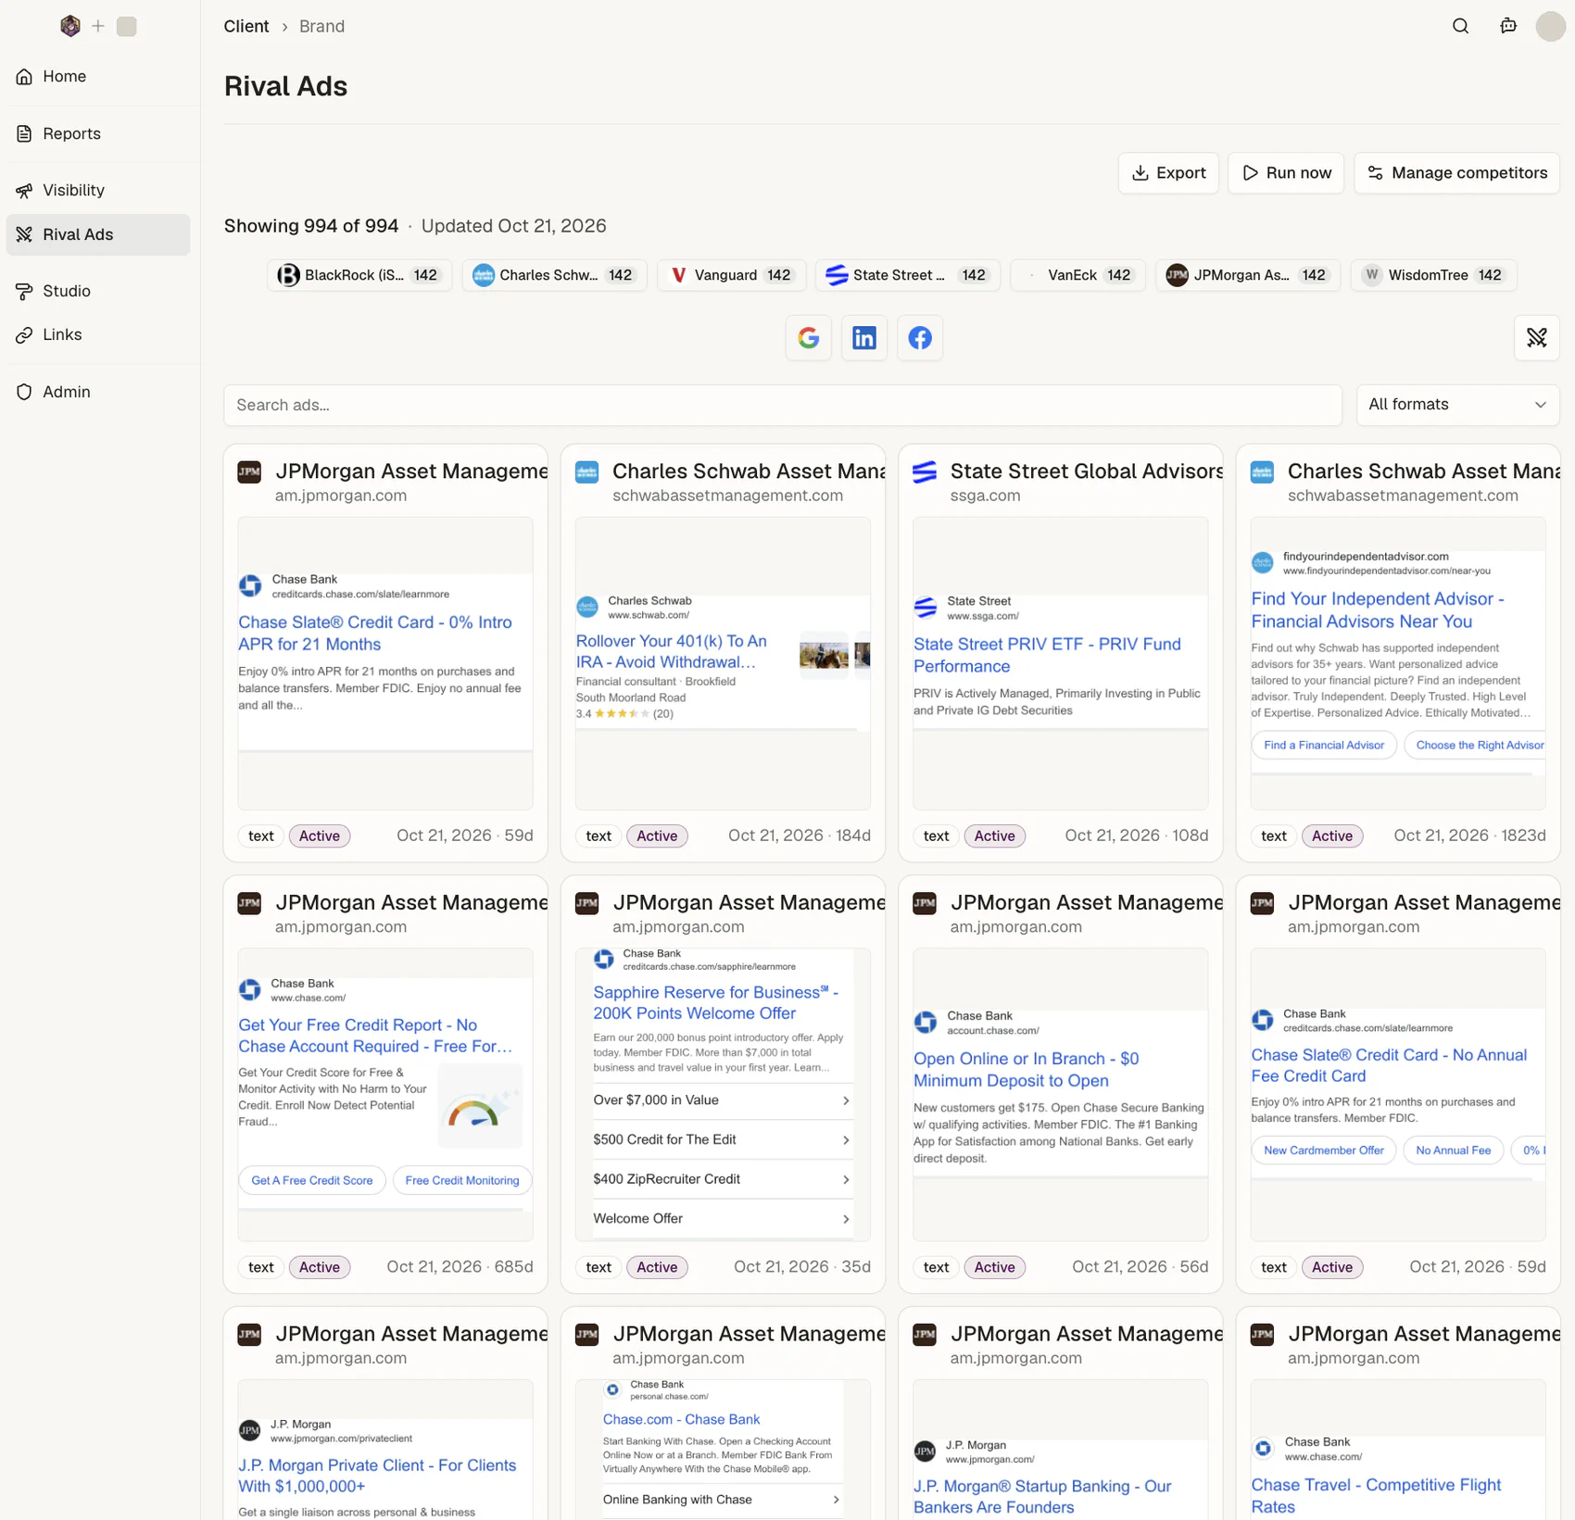Open J.P. Morgan Startup Banking ad headline
This screenshot has height=1520, width=1575.
[x=1042, y=1496]
